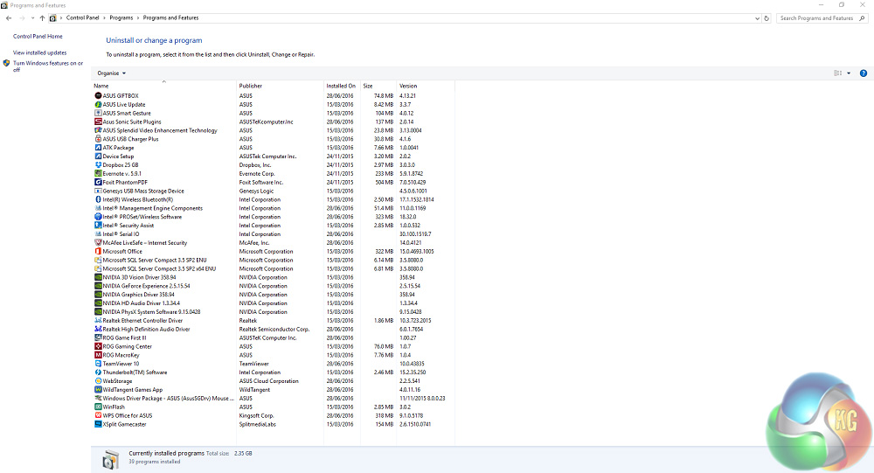Select the Intel Wireless Bluetooth icon

point(98,199)
